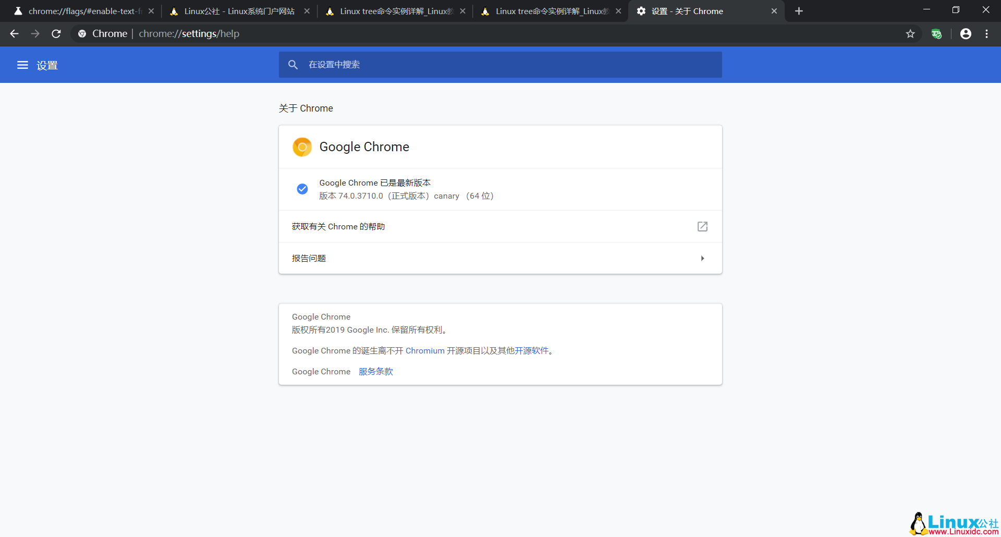Open 获取有关 Chrome 的帮助 row
This screenshot has width=1001, height=537.
[x=500, y=226]
